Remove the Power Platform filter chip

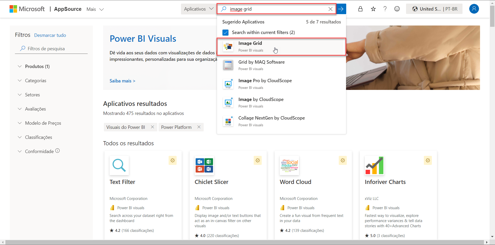click(x=199, y=127)
